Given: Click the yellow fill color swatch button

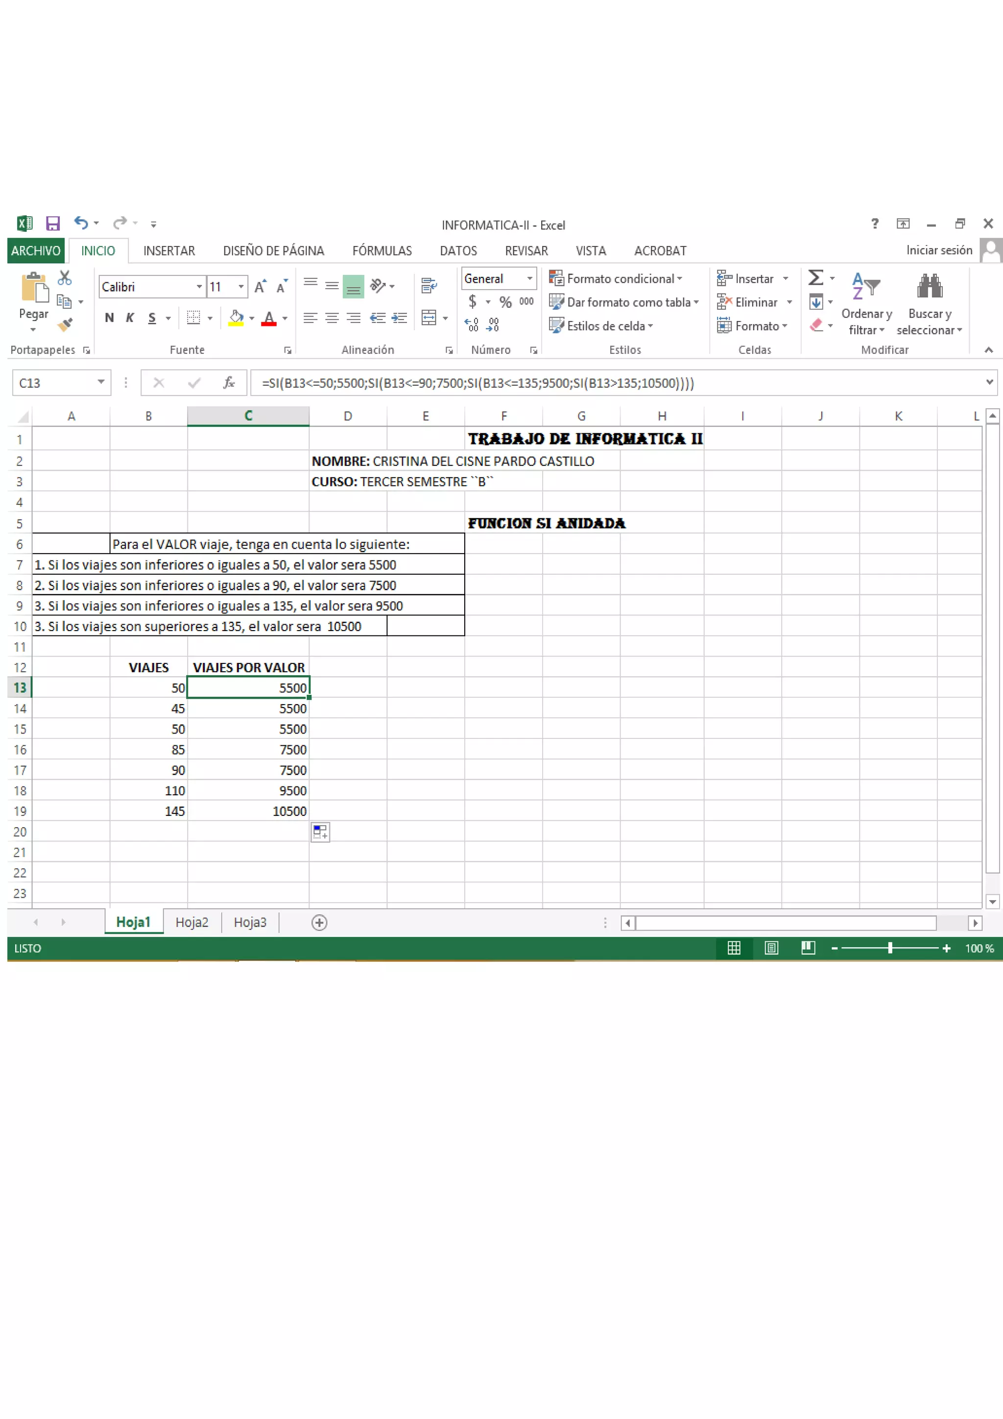Looking at the screenshot, I should click(x=235, y=318).
